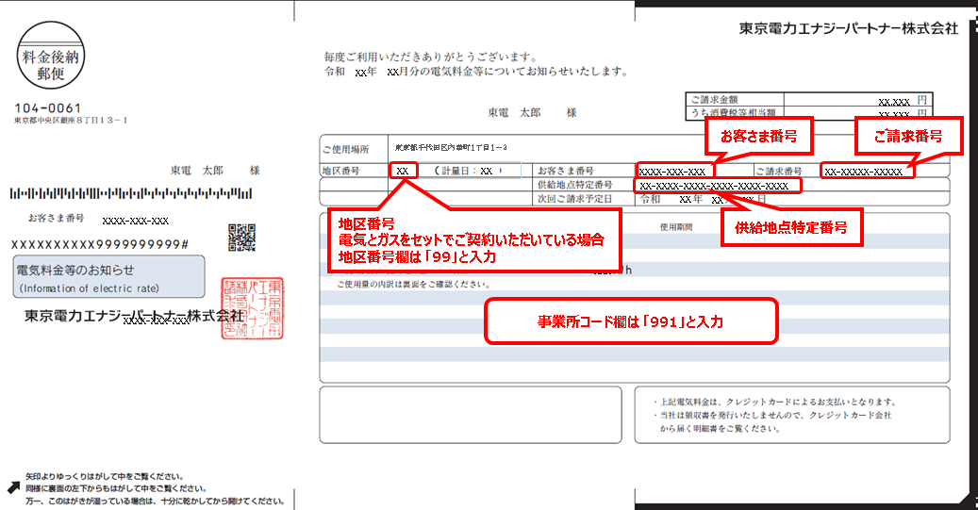Image resolution: width=978 pixels, height=510 pixels.
Task: Click the black arrow beside peel instructions
Action: click(14, 487)
